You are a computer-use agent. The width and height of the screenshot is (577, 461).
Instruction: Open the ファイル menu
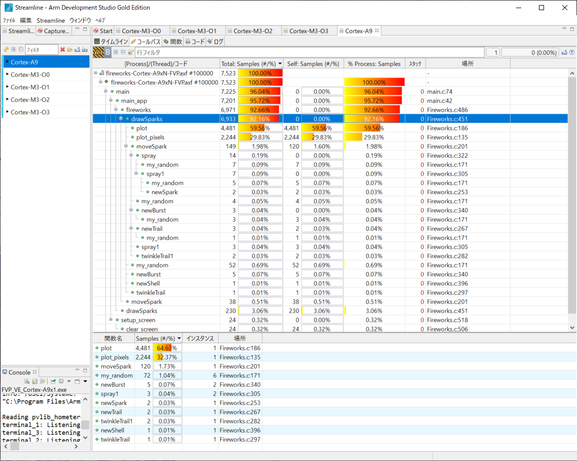click(9, 20)
